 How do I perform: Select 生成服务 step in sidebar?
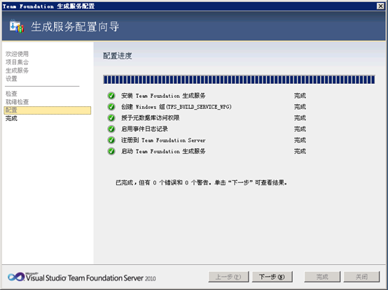pos(17,71)
